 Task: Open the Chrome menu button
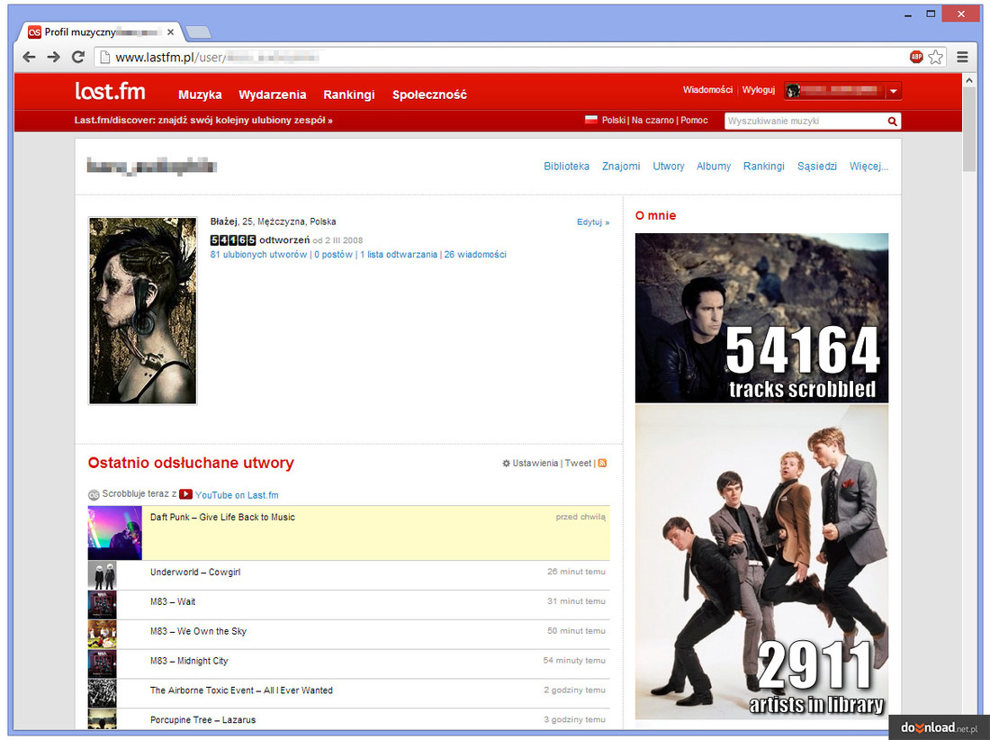click(x=962, y=58)
